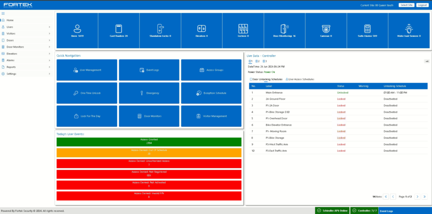Expand the Door Monitors sidebar chevron

[49, 47]
